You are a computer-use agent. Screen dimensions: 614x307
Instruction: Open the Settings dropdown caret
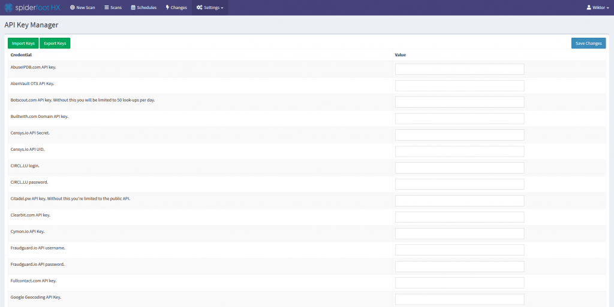[222, 8]
